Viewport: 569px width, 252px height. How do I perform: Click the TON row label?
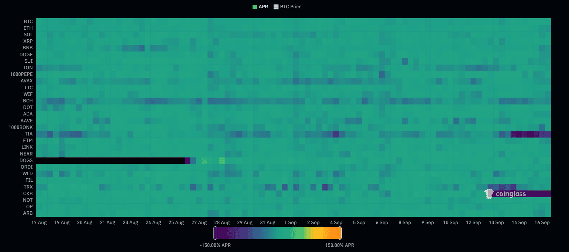[x=28, y=68]
